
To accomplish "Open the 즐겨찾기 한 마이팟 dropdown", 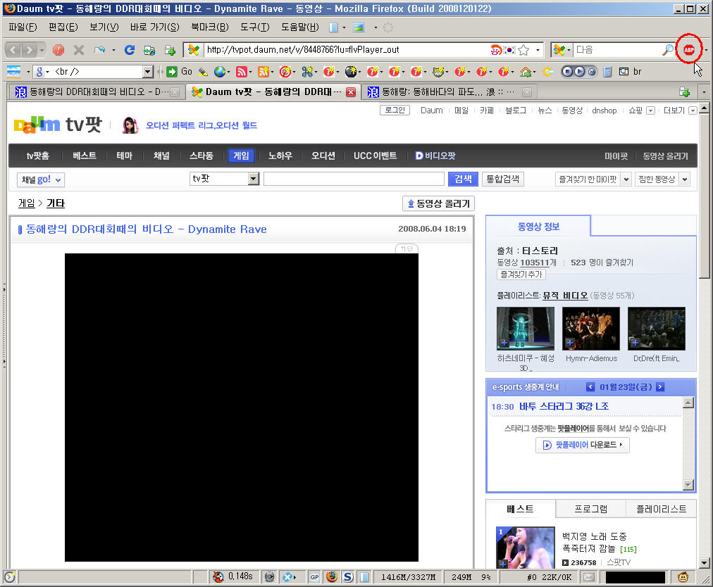I will click(x=626, y=179).
